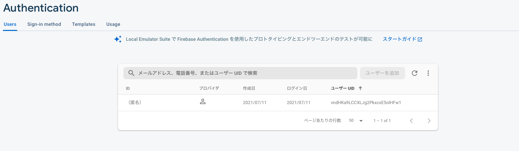Open the Templates tab
519x151 pixels.
[x=84, y=24]
